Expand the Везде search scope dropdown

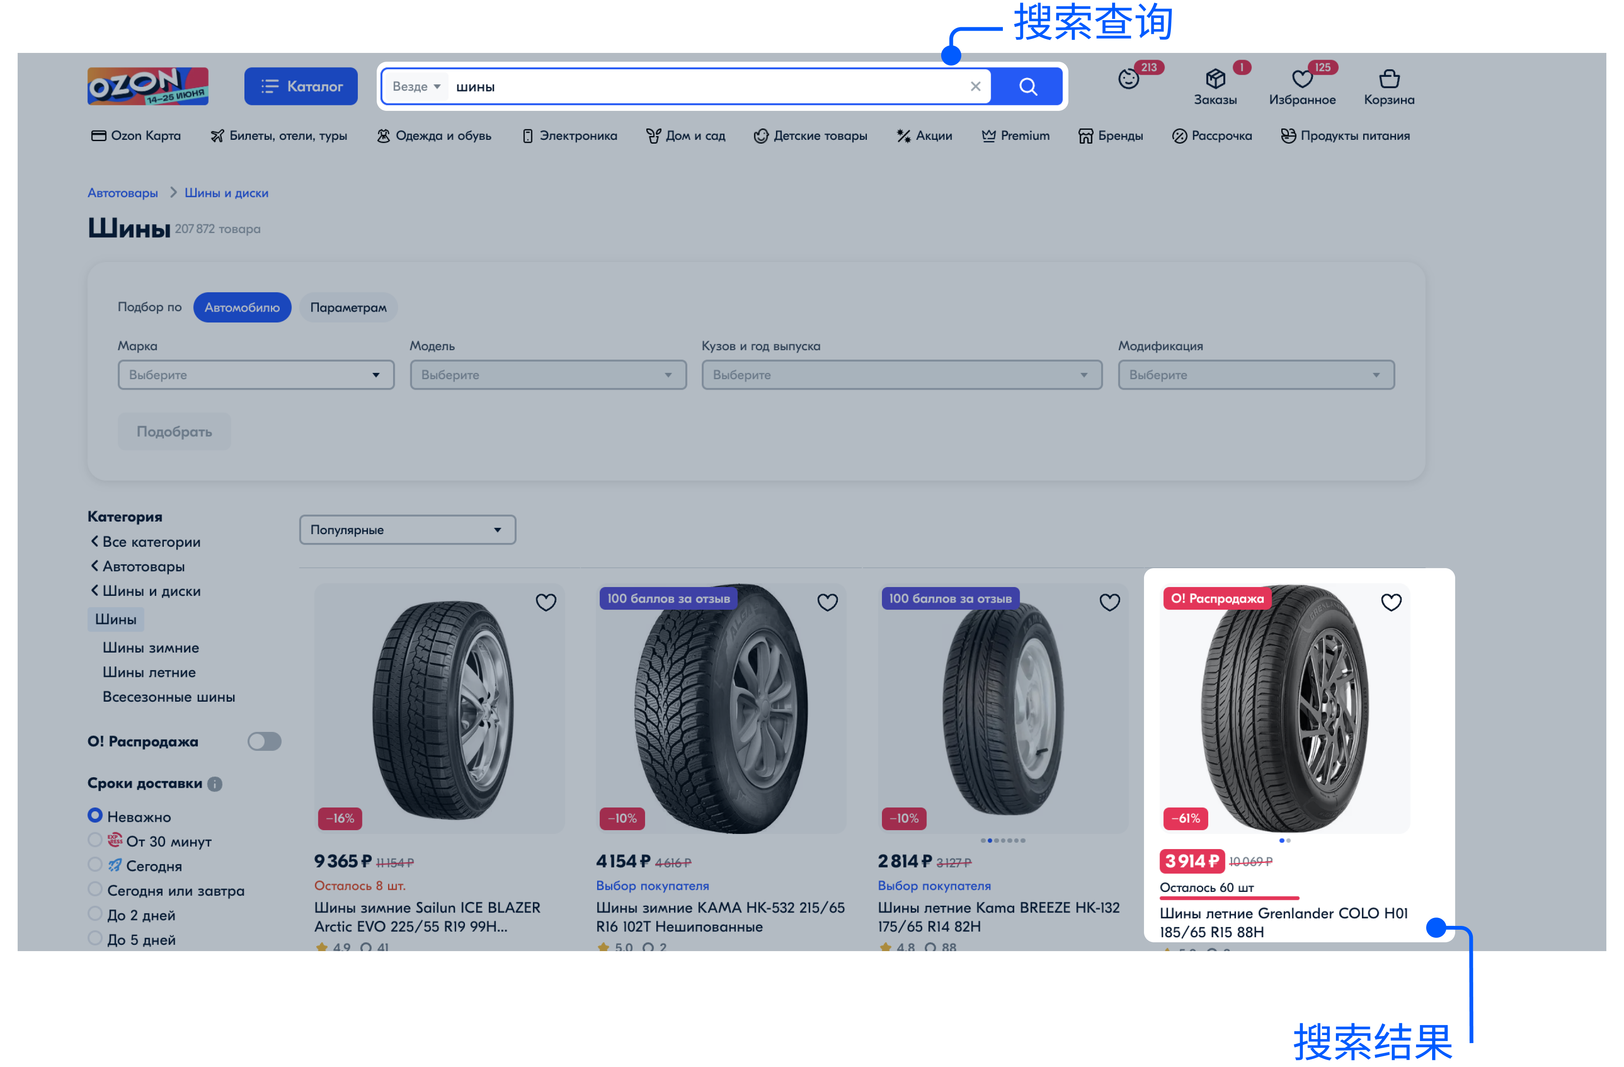[x=416, y=87]
